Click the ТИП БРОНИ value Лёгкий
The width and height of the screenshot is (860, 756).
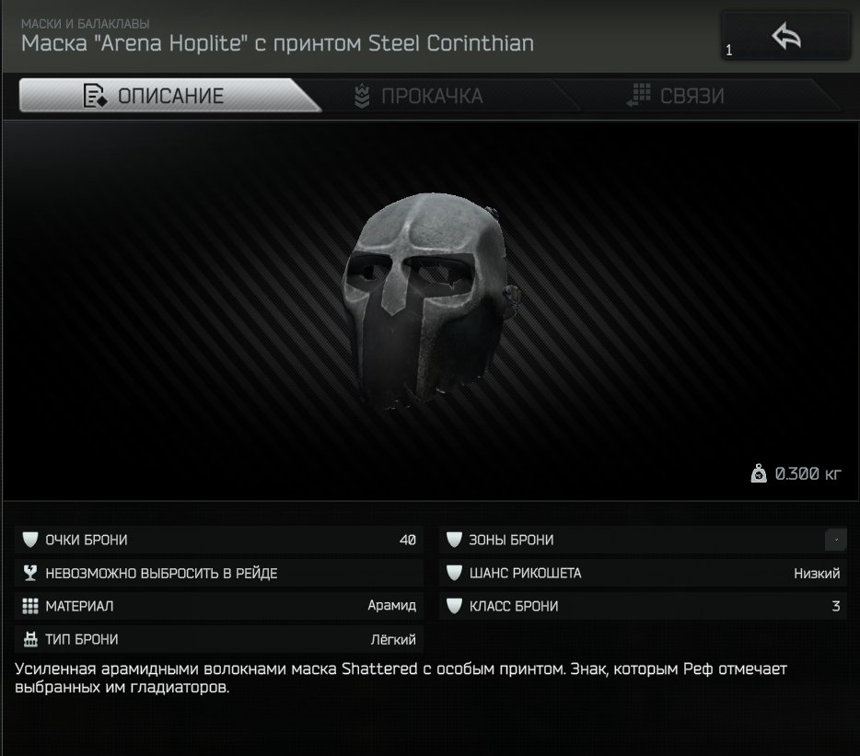pyautogui.click(x=393, y=639)
